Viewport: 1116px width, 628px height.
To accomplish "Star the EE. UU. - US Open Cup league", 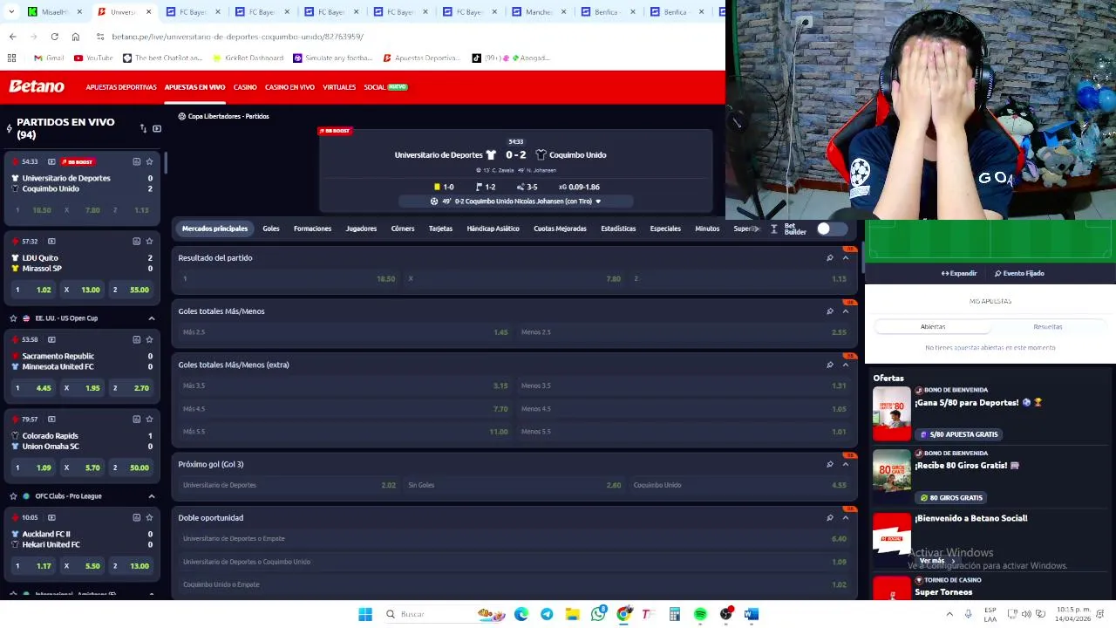I will [13, 318].
